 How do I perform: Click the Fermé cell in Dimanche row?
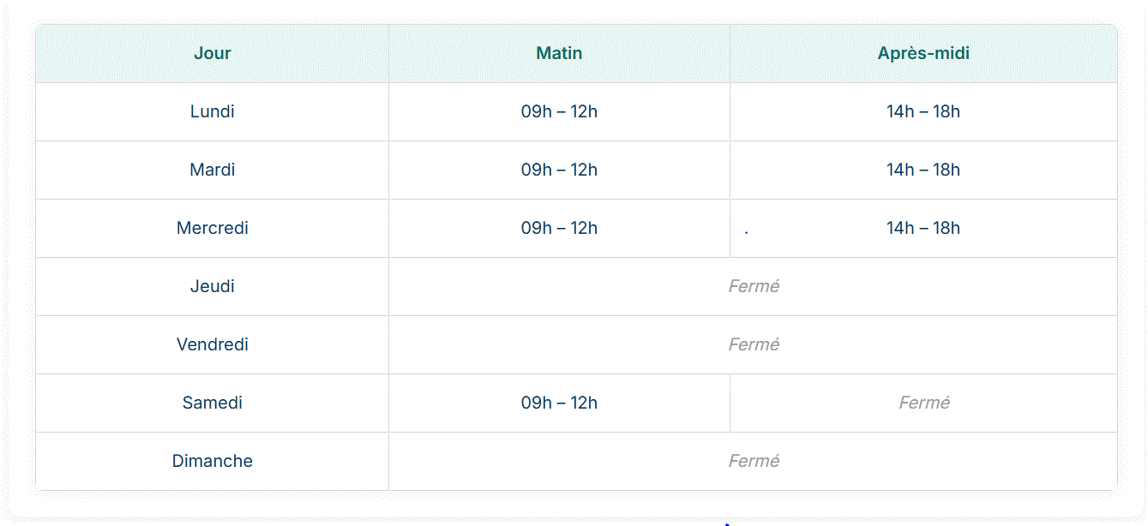(x=754, y=461)
